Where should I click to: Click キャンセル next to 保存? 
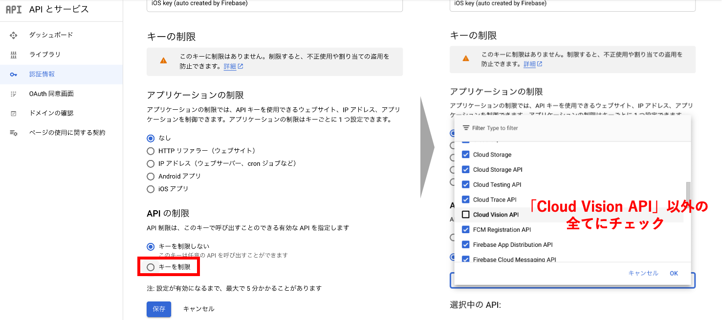(198, 309)
